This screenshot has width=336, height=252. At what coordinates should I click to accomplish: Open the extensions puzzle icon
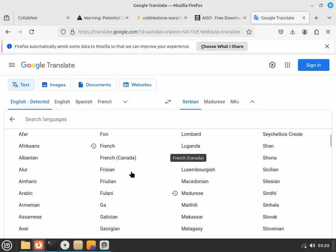tap(316, 32)
